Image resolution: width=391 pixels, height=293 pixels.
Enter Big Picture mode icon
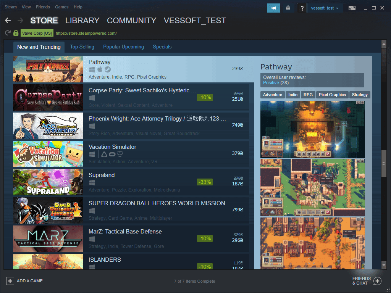[x=352, y=8]
